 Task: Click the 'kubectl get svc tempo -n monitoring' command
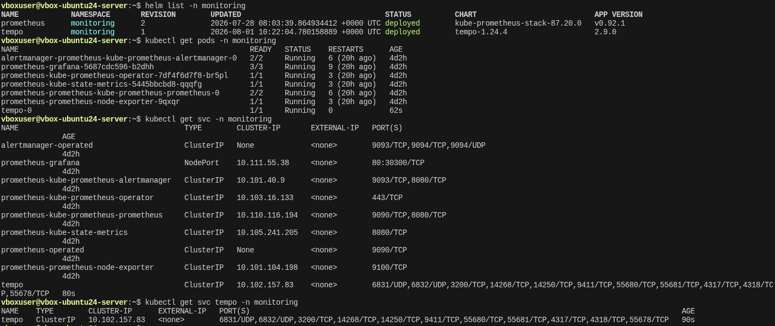(x=221, y=303)
